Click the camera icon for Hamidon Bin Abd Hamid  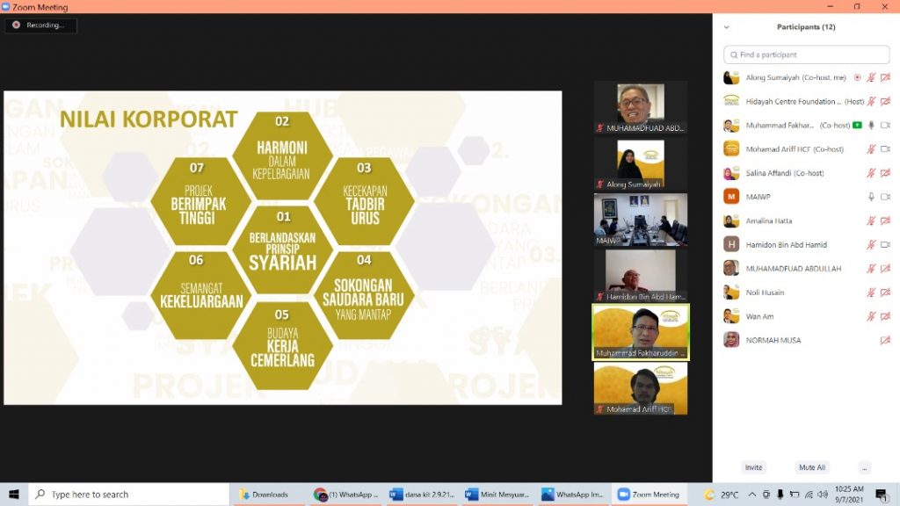coord(885,245)
